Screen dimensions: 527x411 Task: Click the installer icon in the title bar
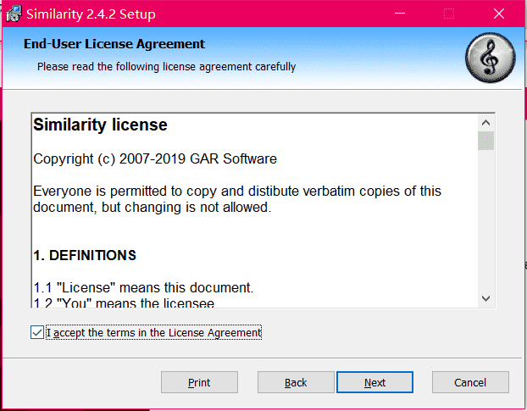pos(14,14)
